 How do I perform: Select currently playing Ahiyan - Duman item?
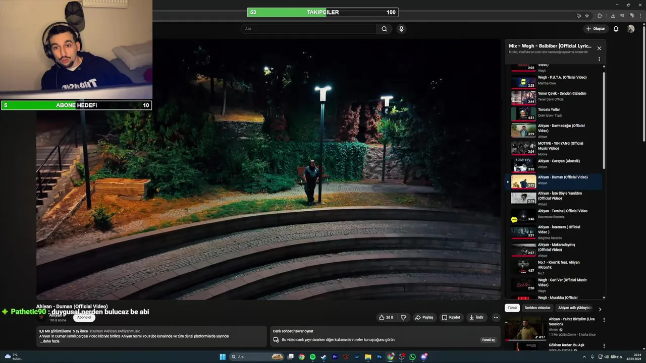click(554, 181)
